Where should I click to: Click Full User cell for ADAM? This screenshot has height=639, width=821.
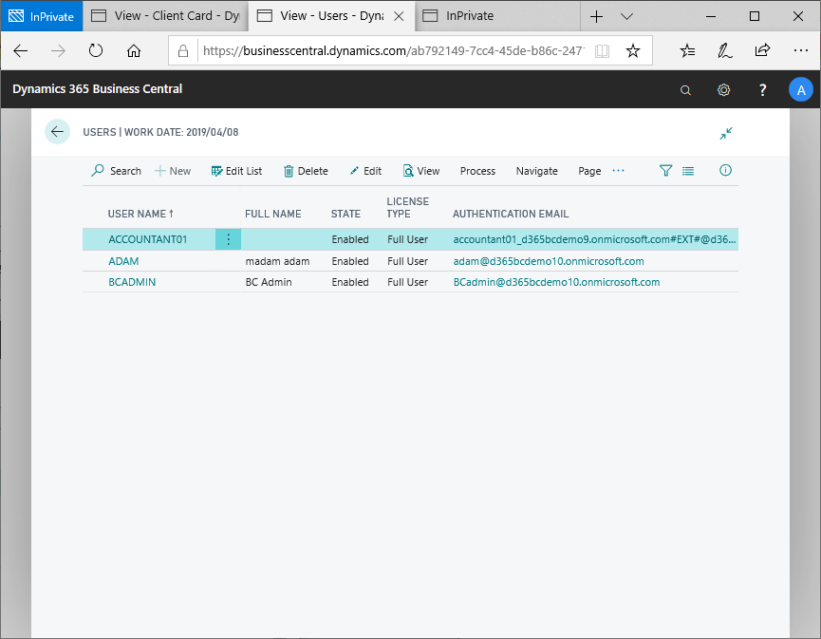tap(407, 261)
